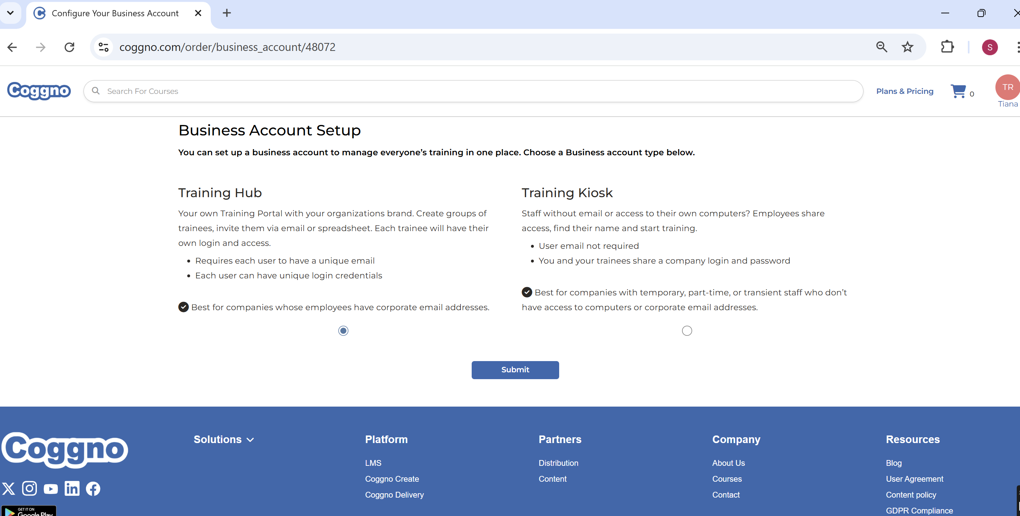Click the Company footer heading
Screen dimensions: 1020x516
736,439
